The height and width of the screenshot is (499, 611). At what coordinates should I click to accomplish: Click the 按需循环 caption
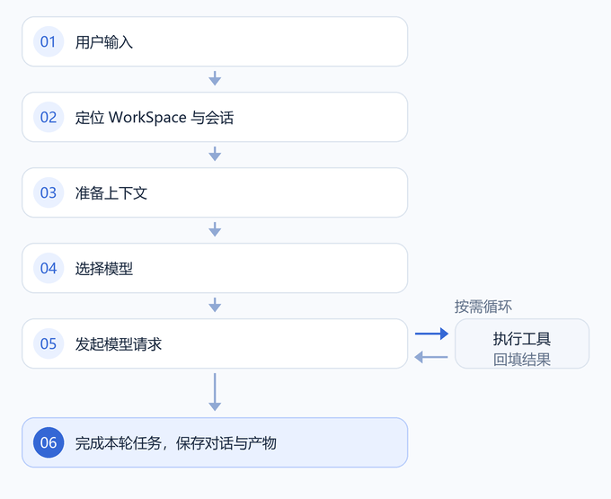pos(483,307)
